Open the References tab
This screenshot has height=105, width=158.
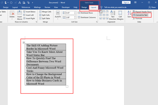coord(26,7)
